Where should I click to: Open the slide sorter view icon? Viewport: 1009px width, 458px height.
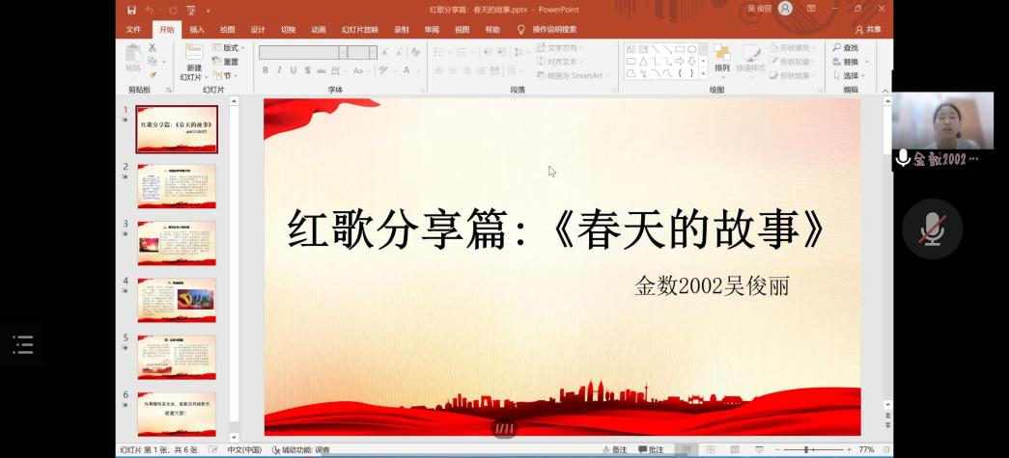pyautogui.click(x=711, y=450)
